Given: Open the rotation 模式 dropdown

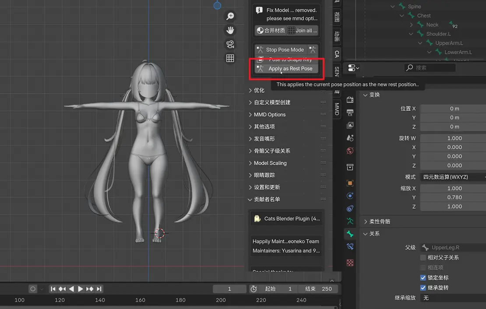Looking at the screenshot, I should tap(453, 177).
